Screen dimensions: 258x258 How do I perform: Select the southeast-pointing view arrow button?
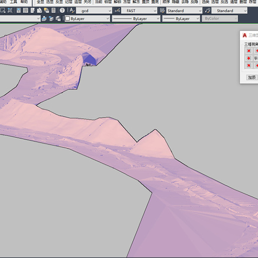(x=249, y=51)
